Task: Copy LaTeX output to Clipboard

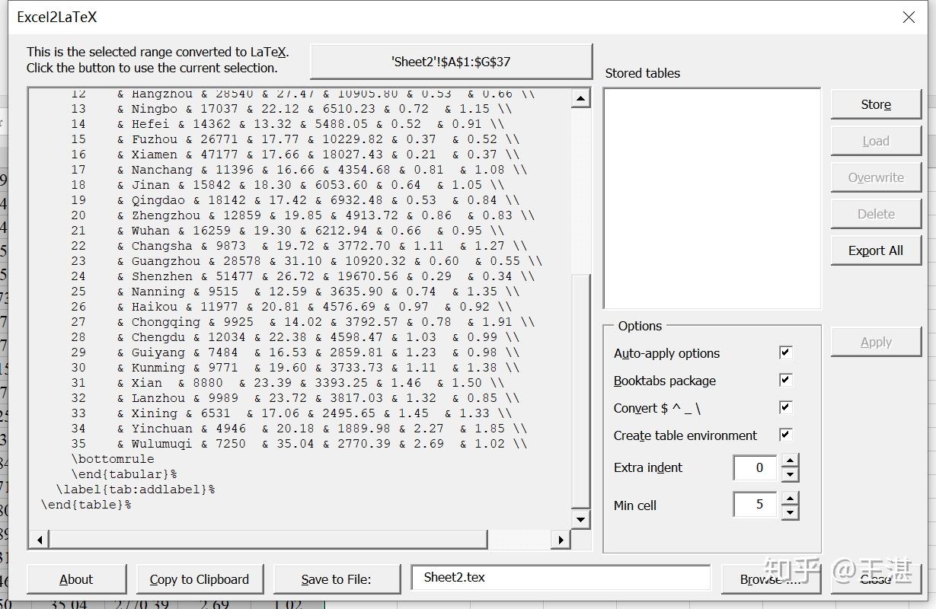Action: pyautogui.click(x=200, y=579)
